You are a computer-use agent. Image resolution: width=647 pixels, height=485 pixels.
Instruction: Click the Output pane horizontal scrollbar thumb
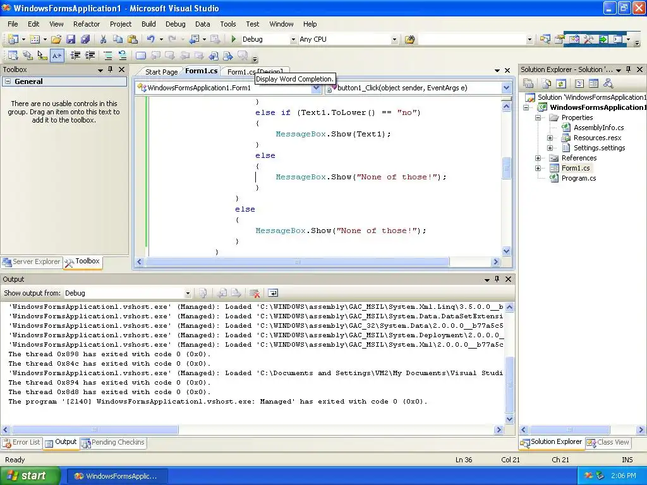(x=95, y=429)
